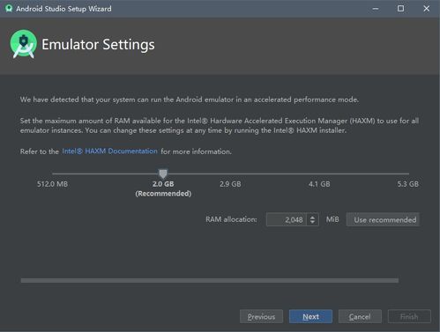Click the Next button
Image resolution: width=440 pixels, height=332 pixels.
[310, 316]
